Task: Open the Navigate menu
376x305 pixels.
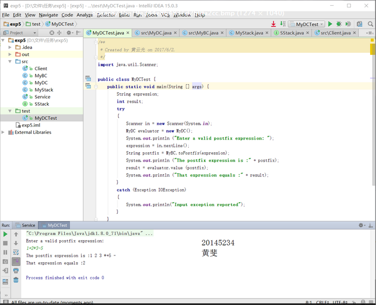Action: click(x=48, y=15)
